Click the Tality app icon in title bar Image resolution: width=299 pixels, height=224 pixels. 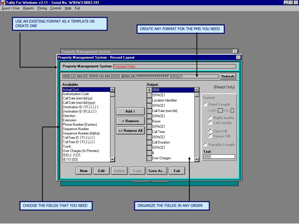[3, 2]
